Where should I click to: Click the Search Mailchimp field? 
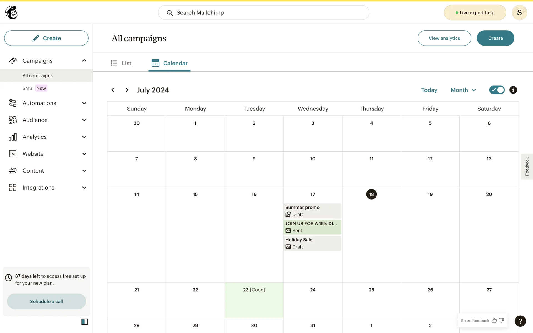click(x=263, y=12)
